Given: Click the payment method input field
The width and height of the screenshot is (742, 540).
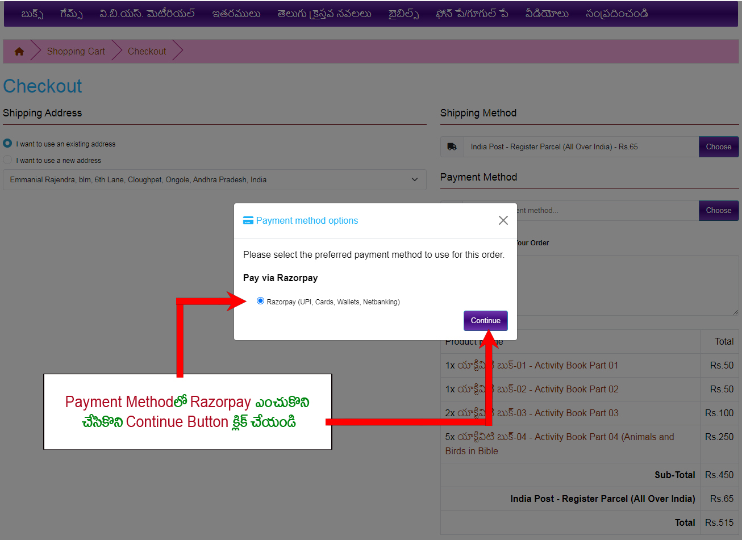Looking at the screenshot, I should 608,210.
